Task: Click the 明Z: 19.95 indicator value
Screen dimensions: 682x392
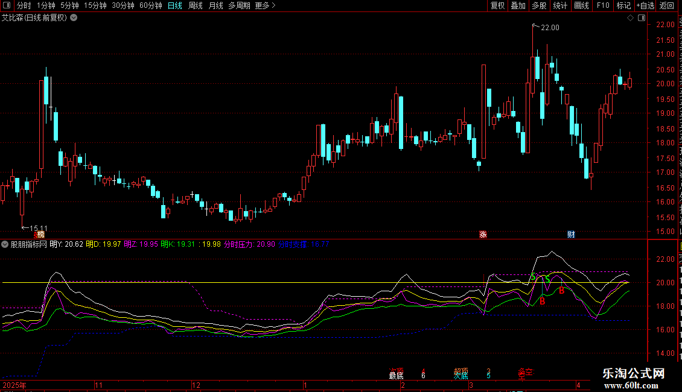Action: coord(141,244)
